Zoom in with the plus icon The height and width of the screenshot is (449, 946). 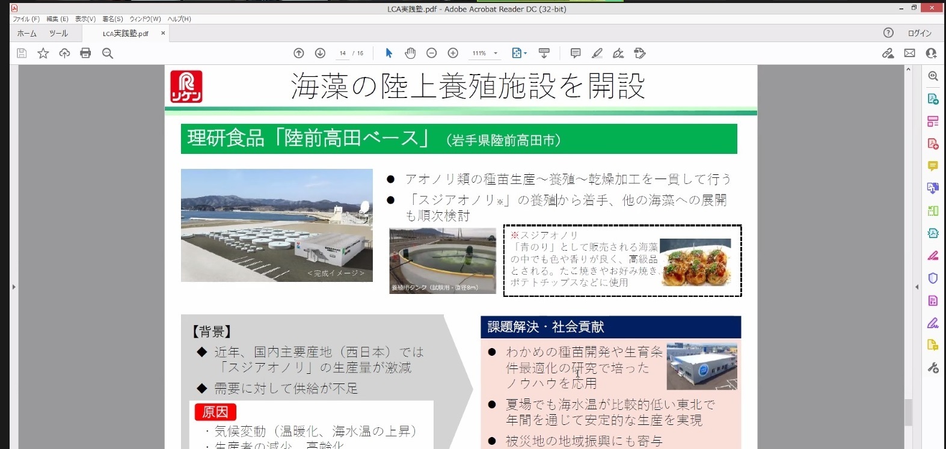pyautogui.click(x=453, y=53)
